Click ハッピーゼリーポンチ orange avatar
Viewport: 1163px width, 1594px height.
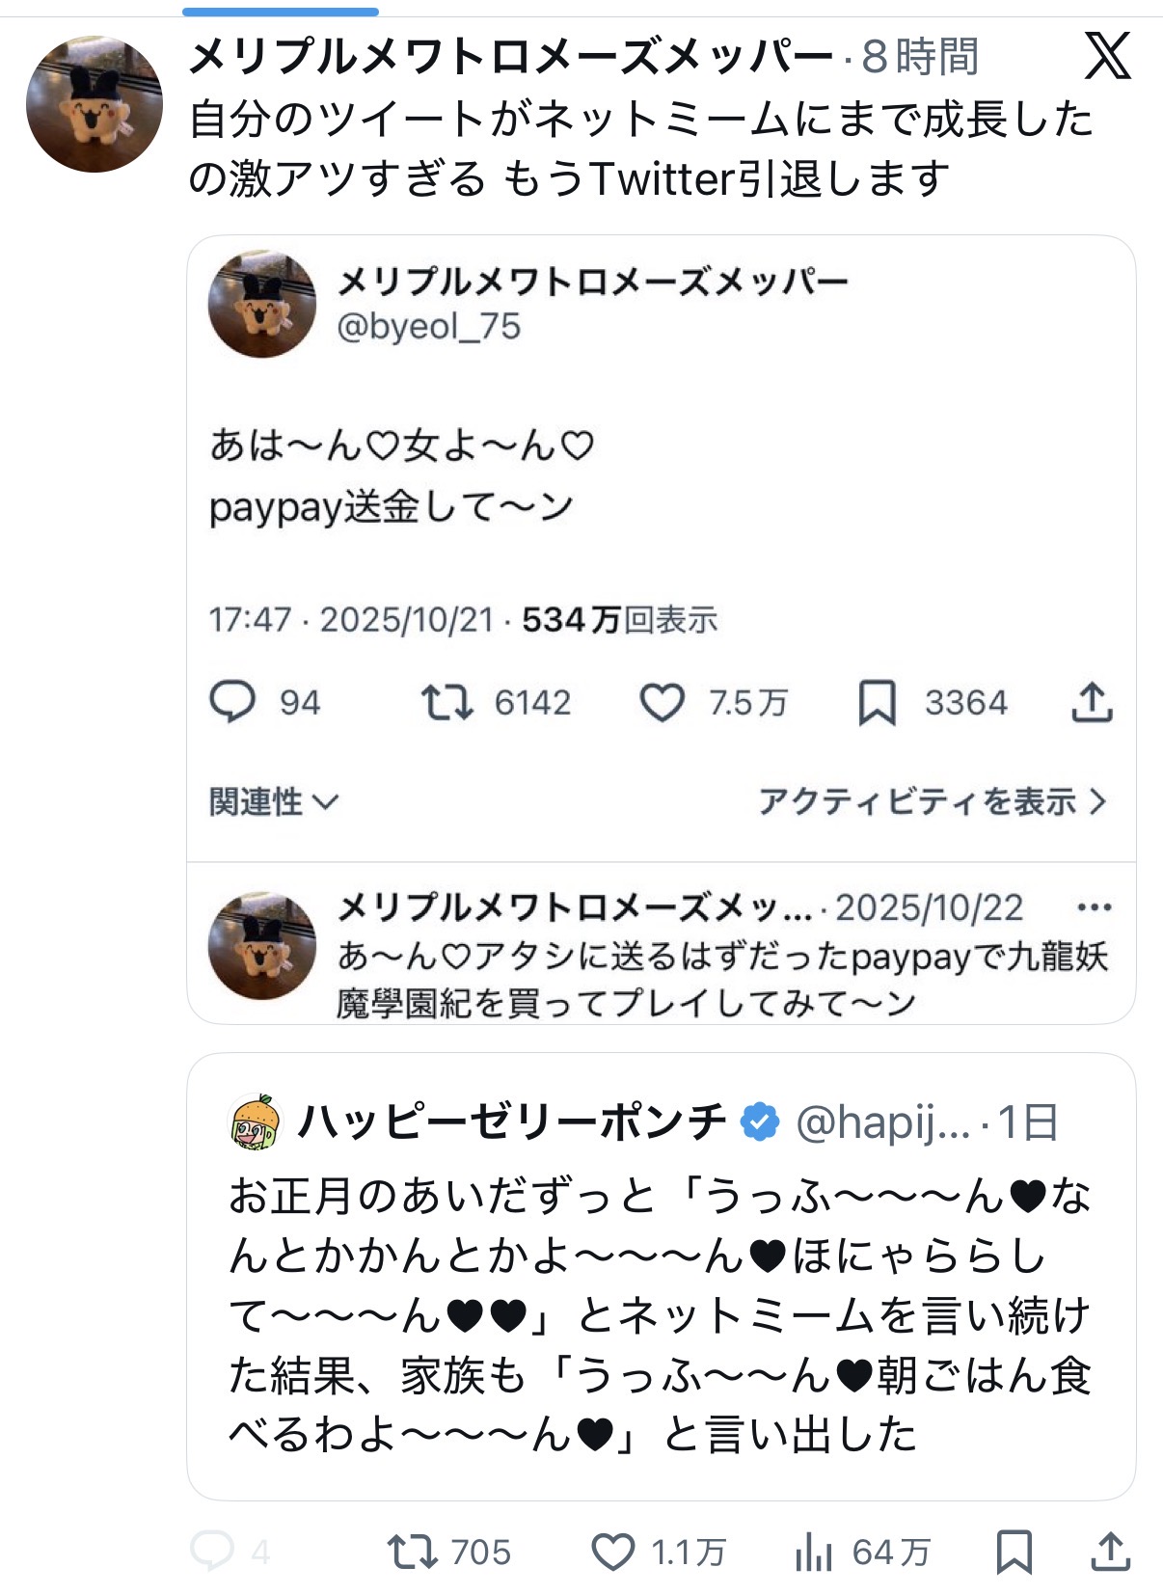(255, 1122)
